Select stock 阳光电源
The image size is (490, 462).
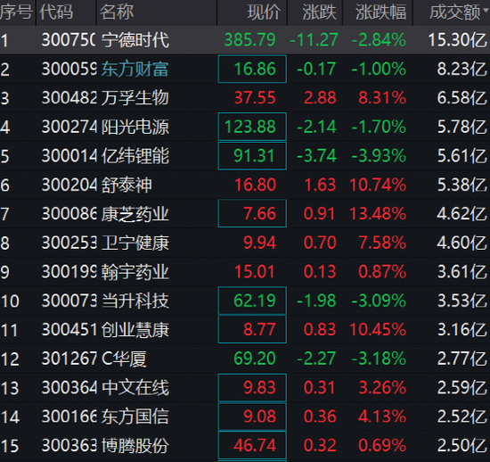[x=135, y=127]
